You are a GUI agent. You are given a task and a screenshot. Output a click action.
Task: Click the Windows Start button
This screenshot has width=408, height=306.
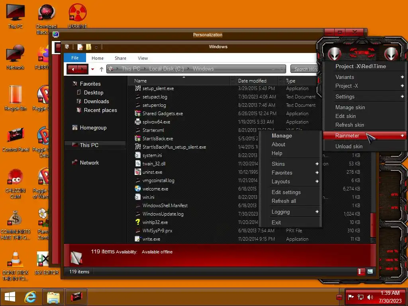(x=10, y=297)
